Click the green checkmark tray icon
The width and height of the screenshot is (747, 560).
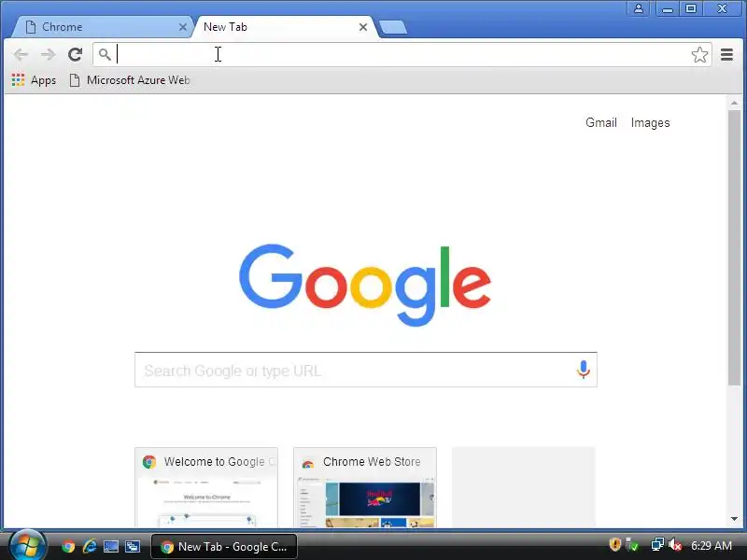click(632, 544)
